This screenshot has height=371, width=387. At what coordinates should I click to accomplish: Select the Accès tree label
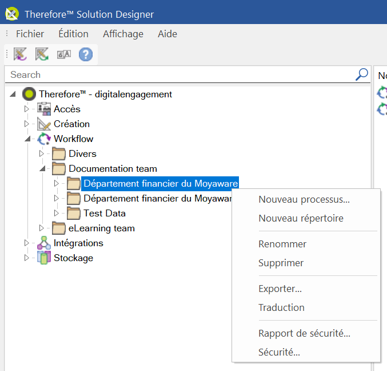(x=67, y=109)
